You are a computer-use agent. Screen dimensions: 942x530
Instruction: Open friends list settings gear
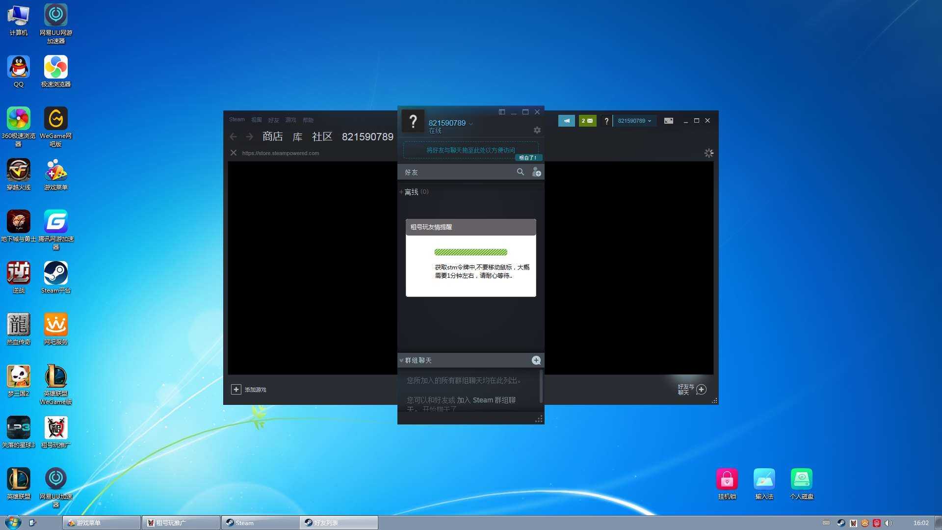537,130
